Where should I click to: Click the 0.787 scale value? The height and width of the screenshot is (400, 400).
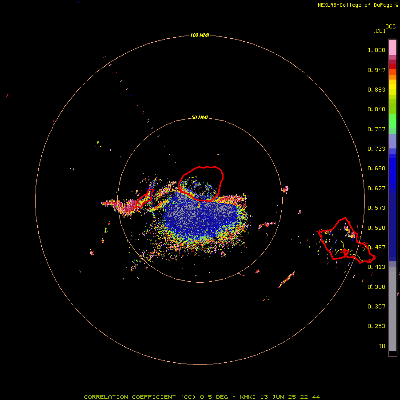376,129
